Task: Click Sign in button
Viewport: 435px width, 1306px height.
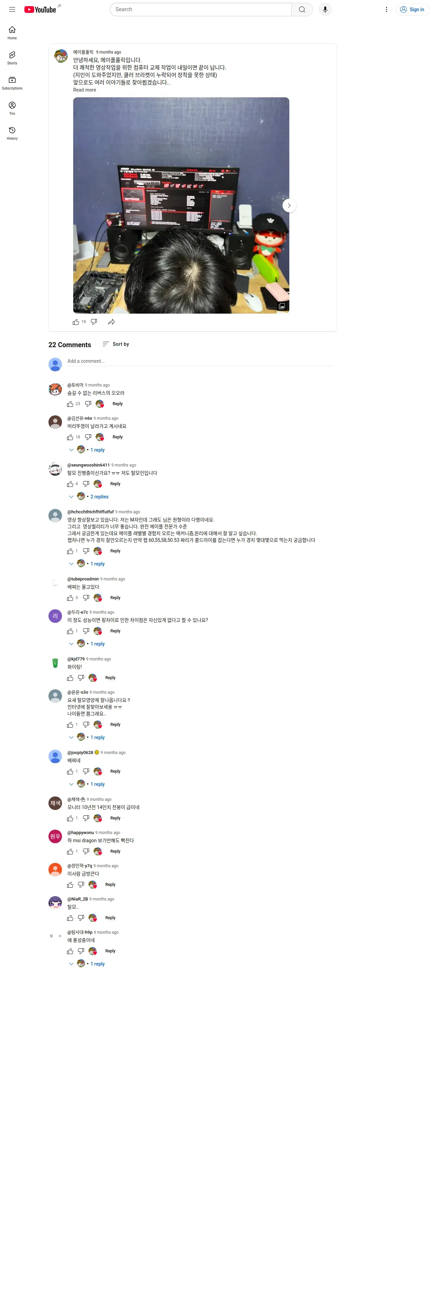Action: click(x=412, y=9)
